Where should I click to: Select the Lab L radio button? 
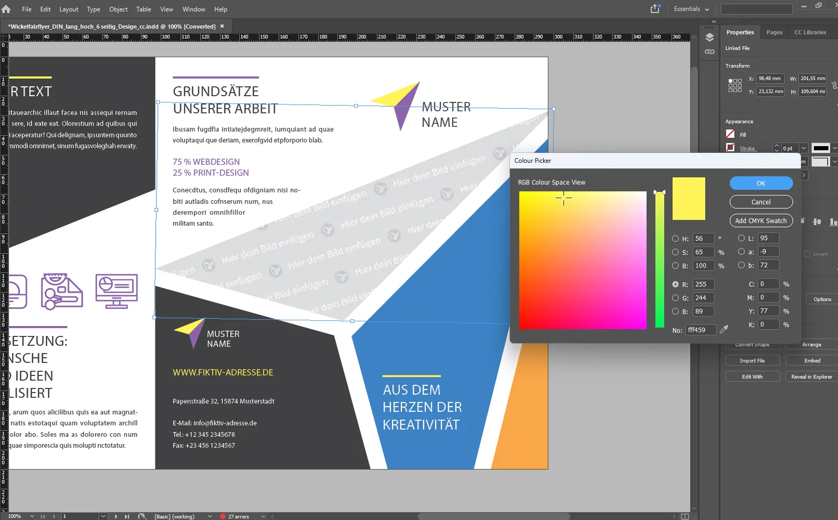[741, 238]
